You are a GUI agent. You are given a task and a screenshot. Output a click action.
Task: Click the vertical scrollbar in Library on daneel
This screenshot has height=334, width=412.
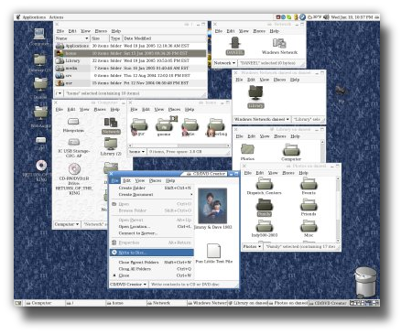322,151
